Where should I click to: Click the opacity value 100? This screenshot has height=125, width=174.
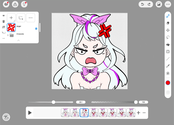(x=143, y=102)
